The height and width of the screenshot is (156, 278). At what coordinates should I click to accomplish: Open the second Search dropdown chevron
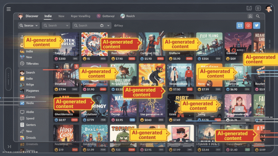(67, 26)
